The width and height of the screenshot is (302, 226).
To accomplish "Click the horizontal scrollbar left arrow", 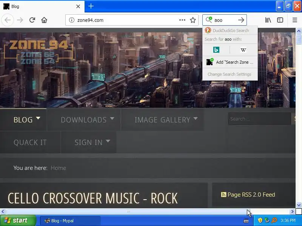I will 3,212.
